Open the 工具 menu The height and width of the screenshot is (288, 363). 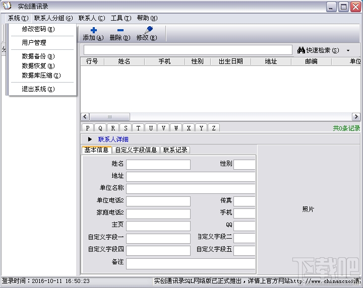(121, 18)
